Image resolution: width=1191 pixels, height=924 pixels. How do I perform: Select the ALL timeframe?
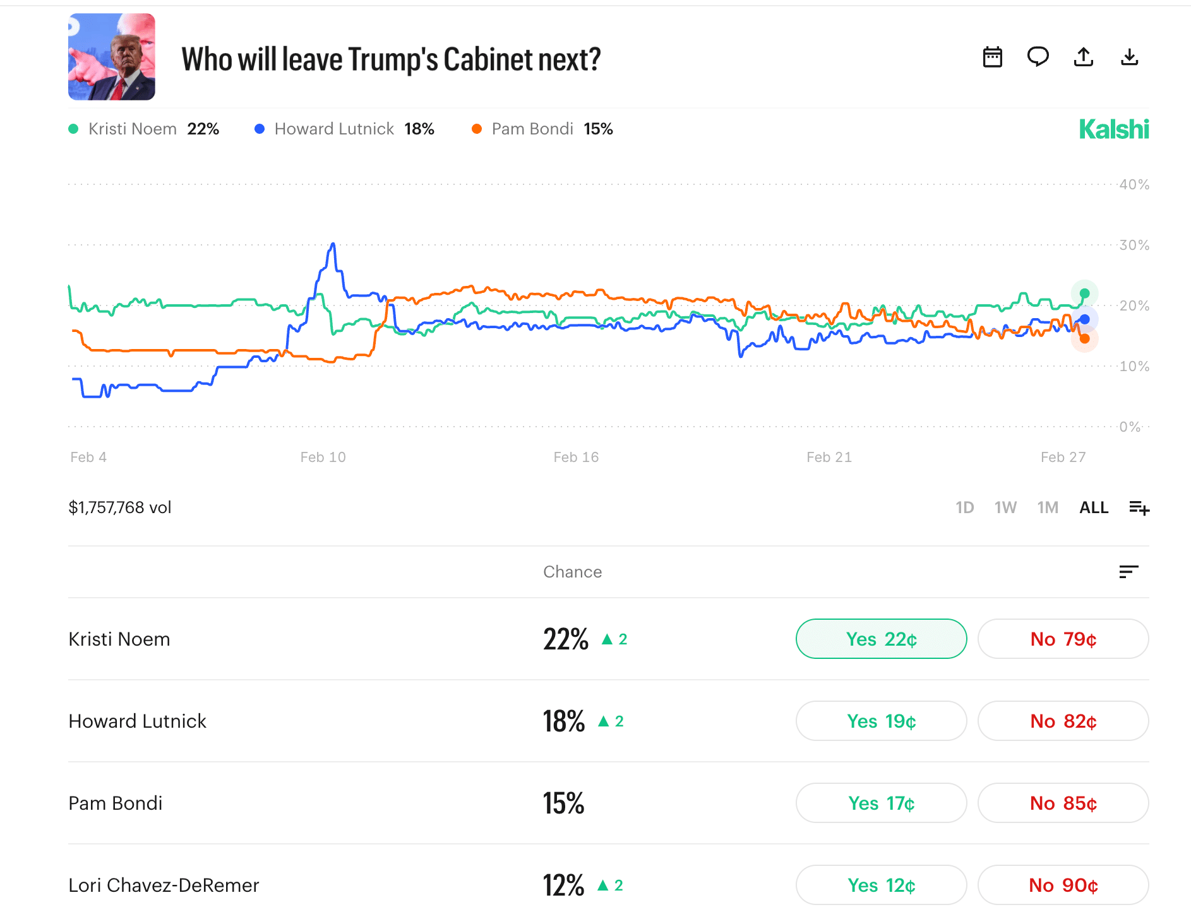(1093, 507)
